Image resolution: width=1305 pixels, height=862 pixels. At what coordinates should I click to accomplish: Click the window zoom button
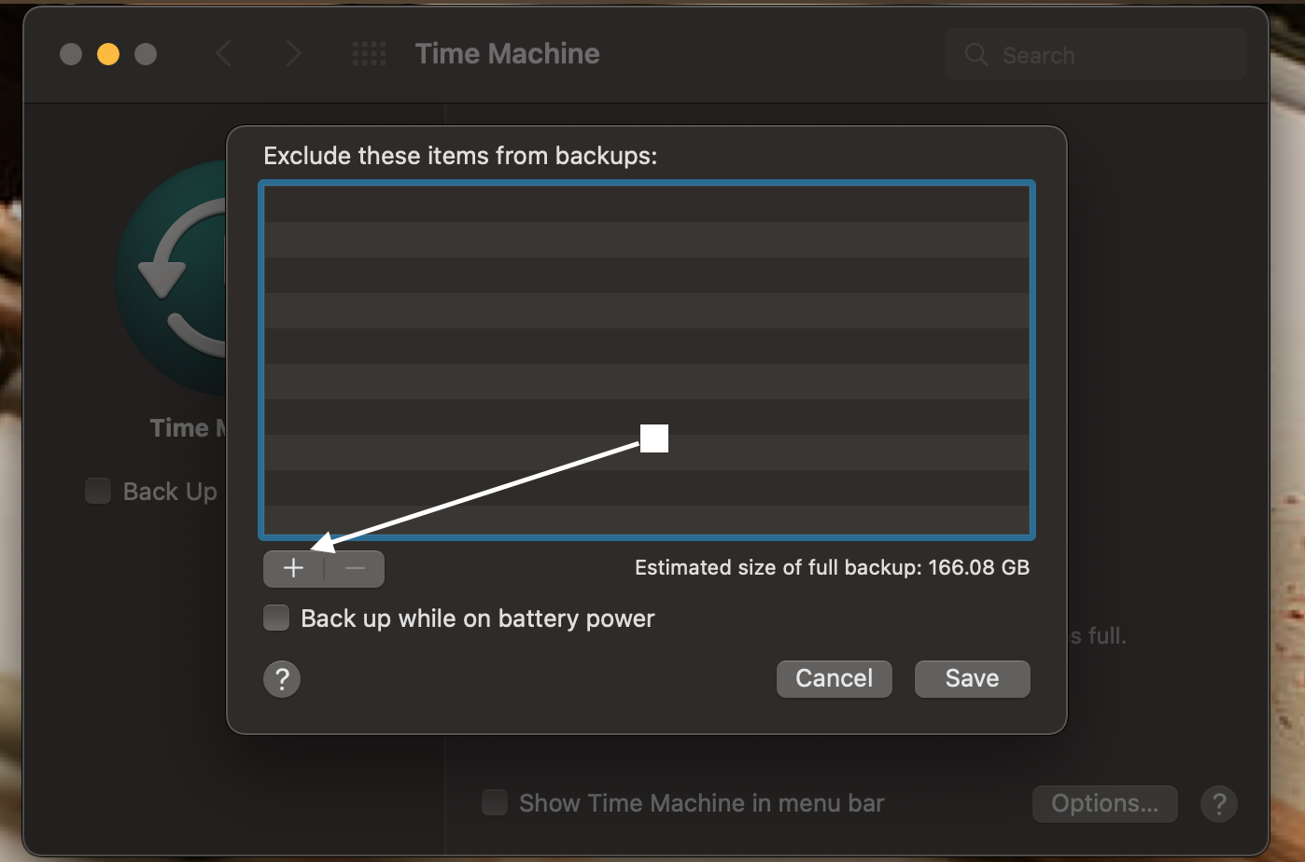click(x=146, y=54)
